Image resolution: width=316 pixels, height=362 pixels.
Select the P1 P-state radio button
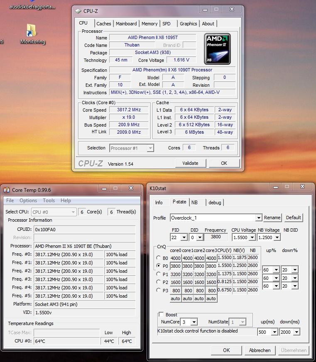tap(159, 274)
